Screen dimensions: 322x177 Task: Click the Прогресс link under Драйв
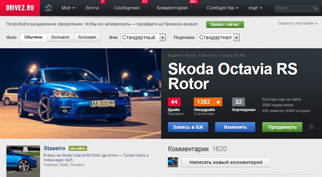tap(176, 114)
